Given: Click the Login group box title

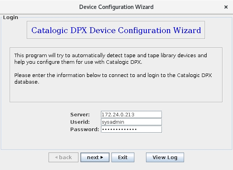Looking at the screenshot, I should pyautogui.click(x=10, y=18).
